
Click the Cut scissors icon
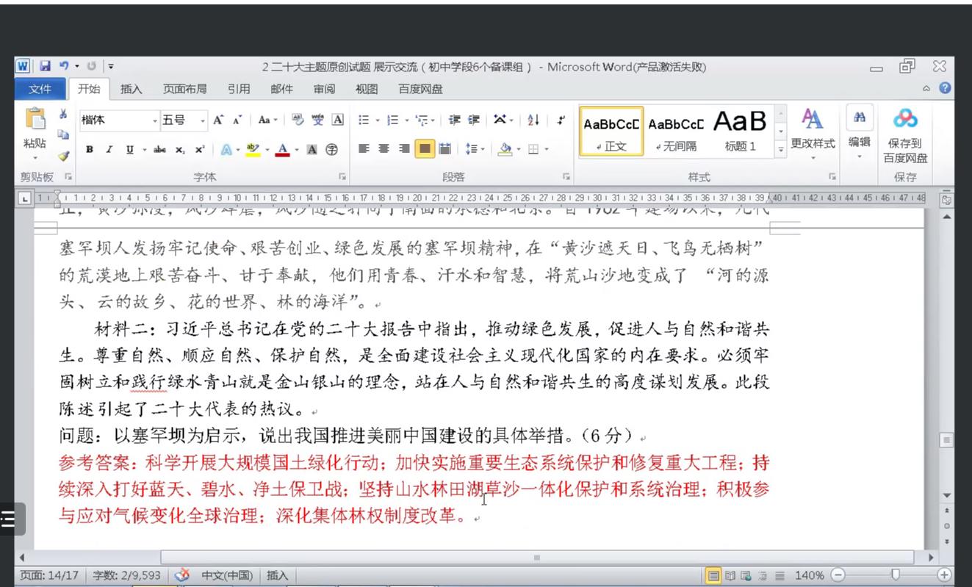pos(63,114)
